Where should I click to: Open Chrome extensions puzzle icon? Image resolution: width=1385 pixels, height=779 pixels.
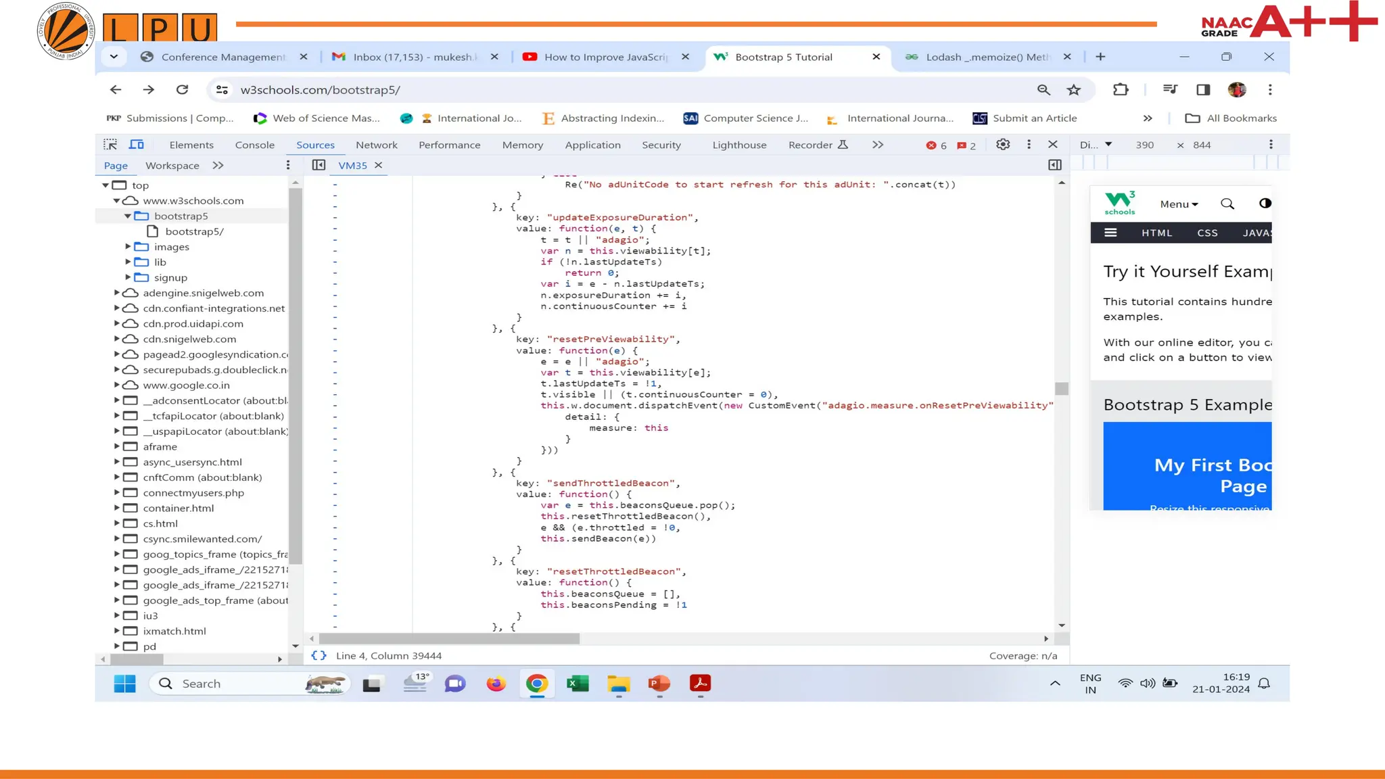(1121, 90)
